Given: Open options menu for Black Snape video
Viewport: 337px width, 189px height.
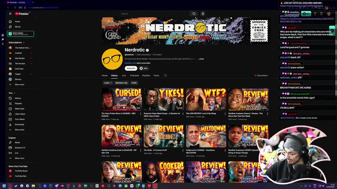Looking at the screenshot, I should coord(183,114).
